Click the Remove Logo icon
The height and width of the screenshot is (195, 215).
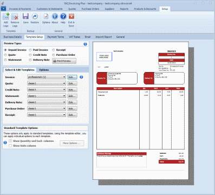pos(15,16)
